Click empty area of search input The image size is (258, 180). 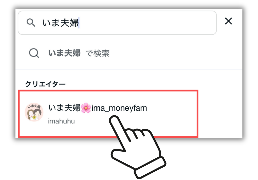(148, 23)
